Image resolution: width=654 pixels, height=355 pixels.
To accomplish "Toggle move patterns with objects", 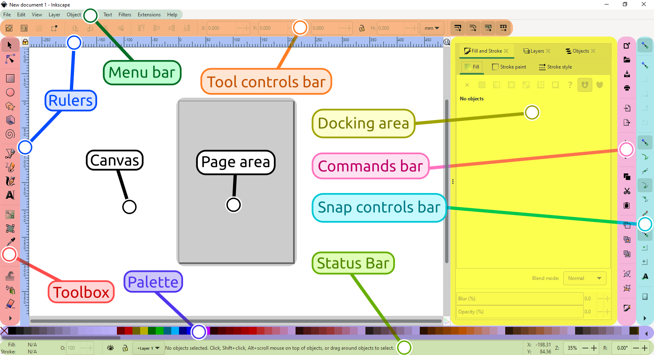I will coord(503,28).
